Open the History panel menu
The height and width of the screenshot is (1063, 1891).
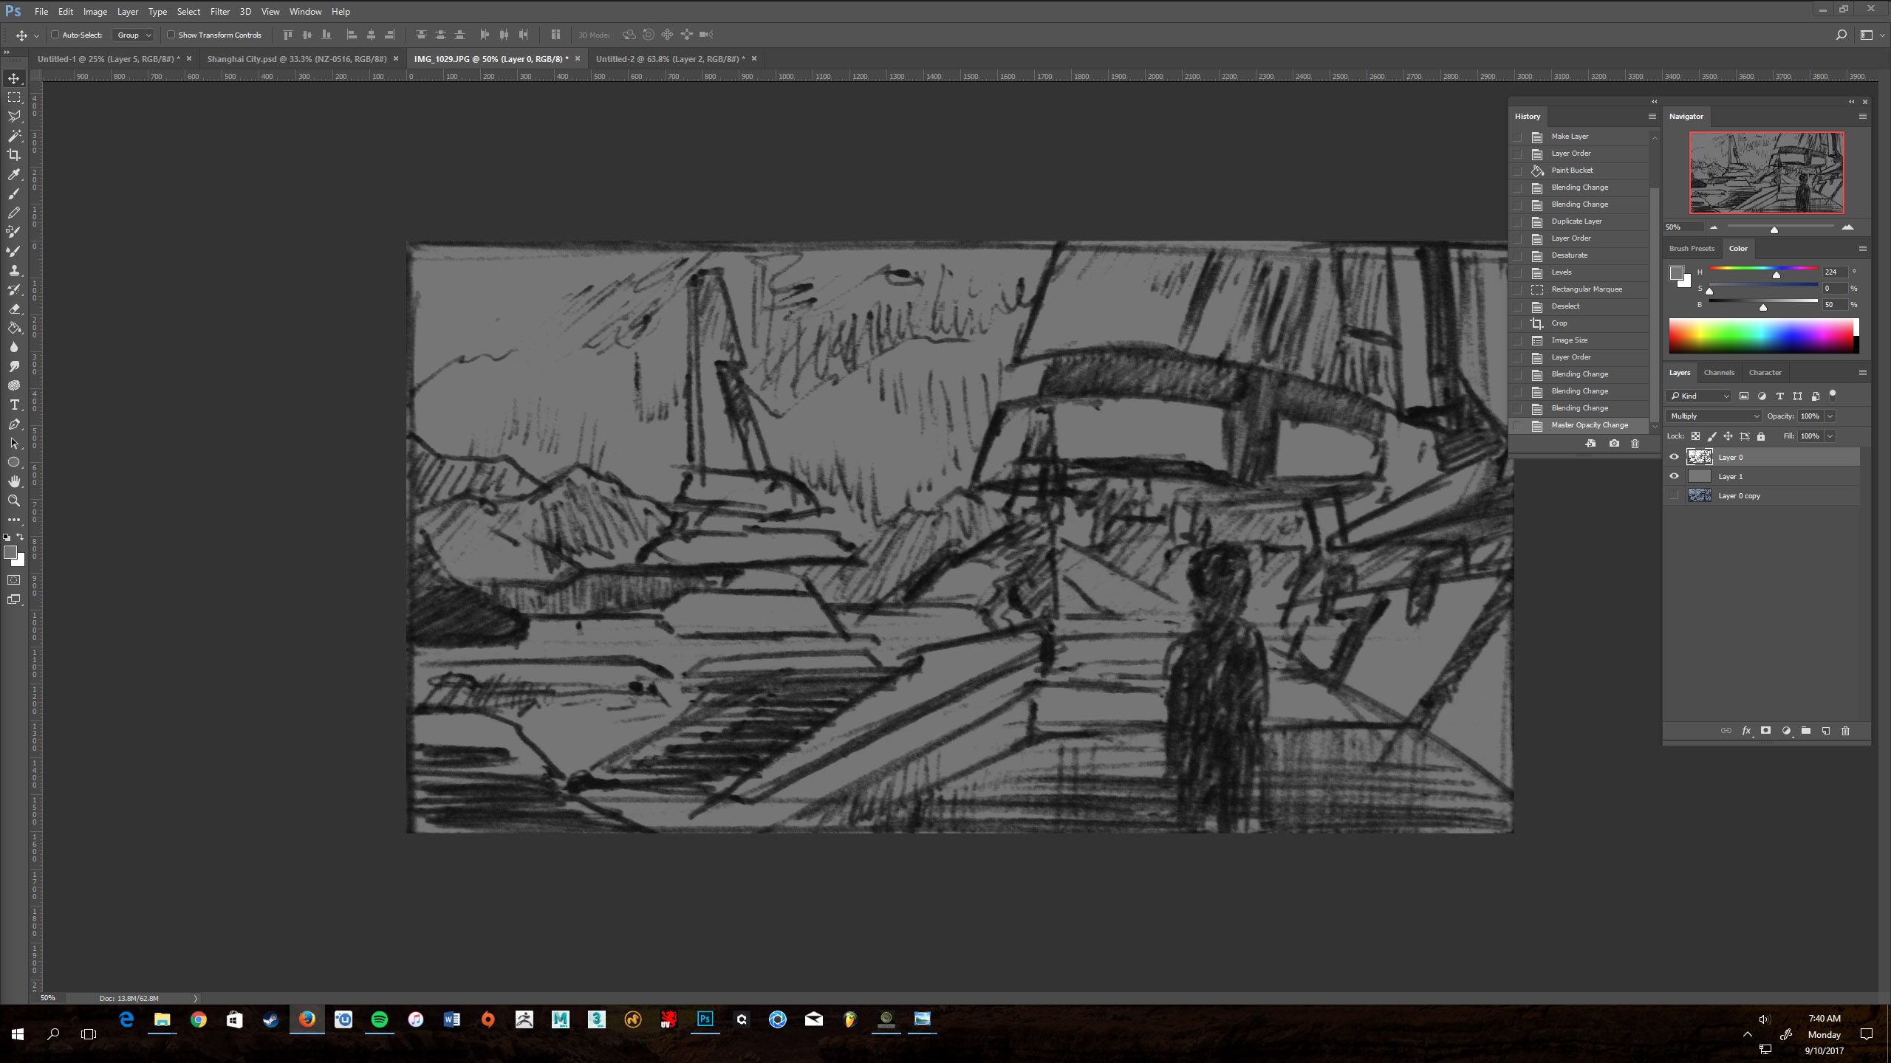coord(1652,117)
